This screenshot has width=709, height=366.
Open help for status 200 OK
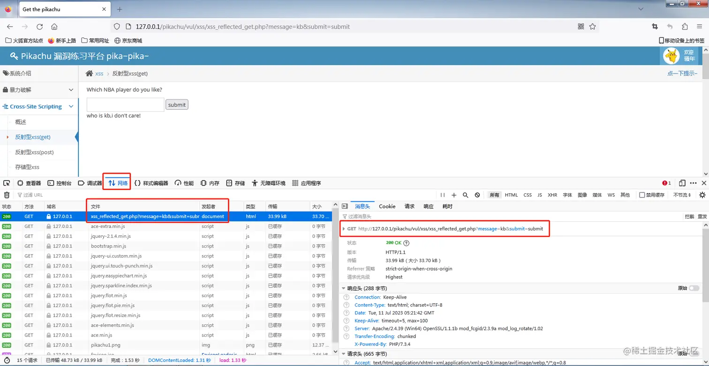point(407,243)
